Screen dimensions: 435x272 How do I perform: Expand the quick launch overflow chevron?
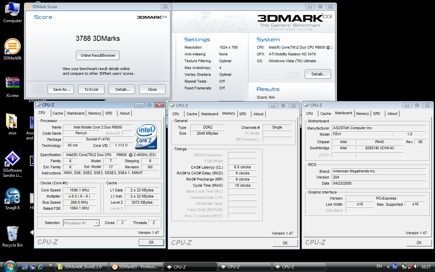[x=51, y=265]
